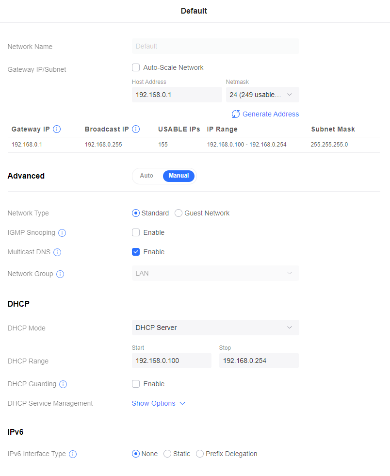
Task: Switch the Advanced setting to Auto
Action: pos(146,176)
